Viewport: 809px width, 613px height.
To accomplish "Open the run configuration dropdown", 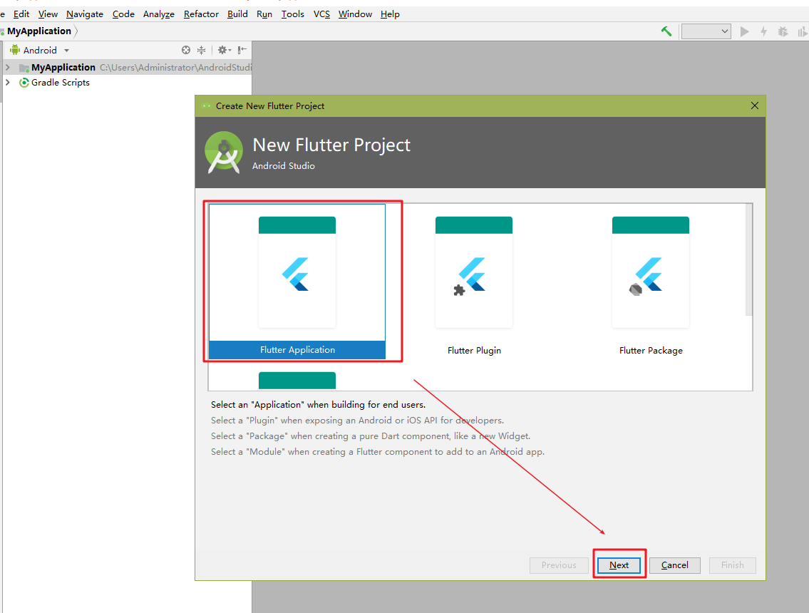I will point(706,31).
